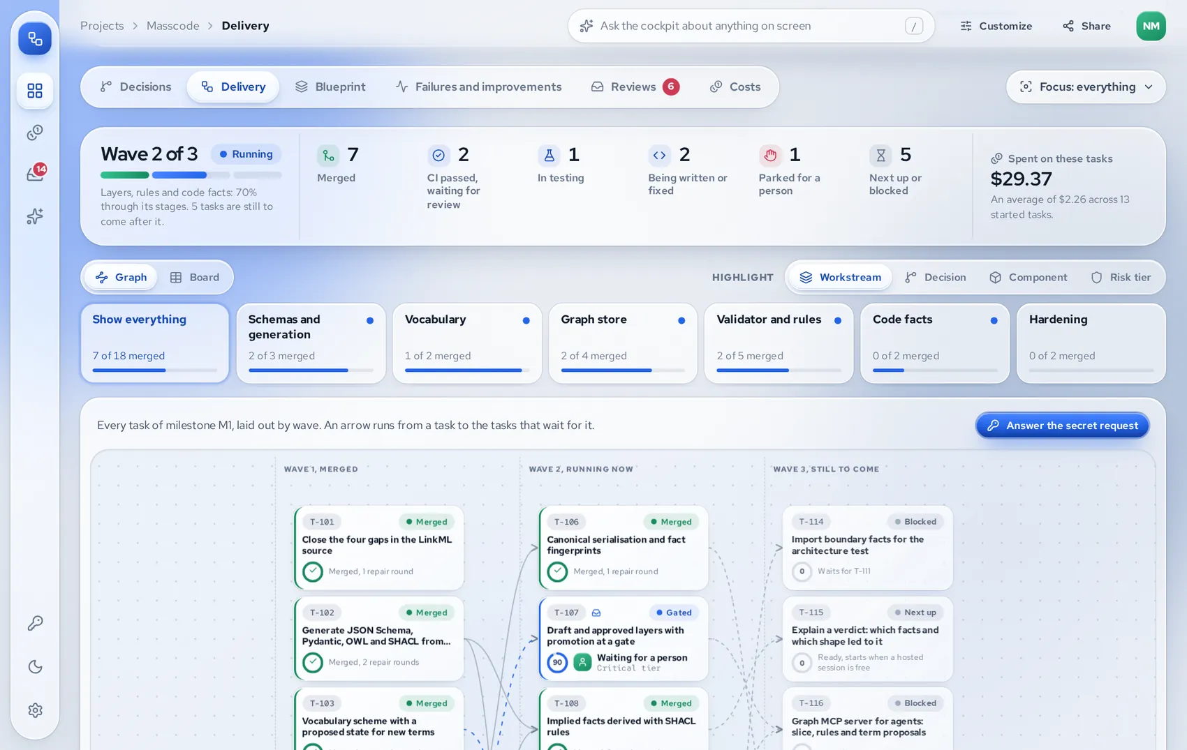Open the Blueprint tab

(330, 87)
